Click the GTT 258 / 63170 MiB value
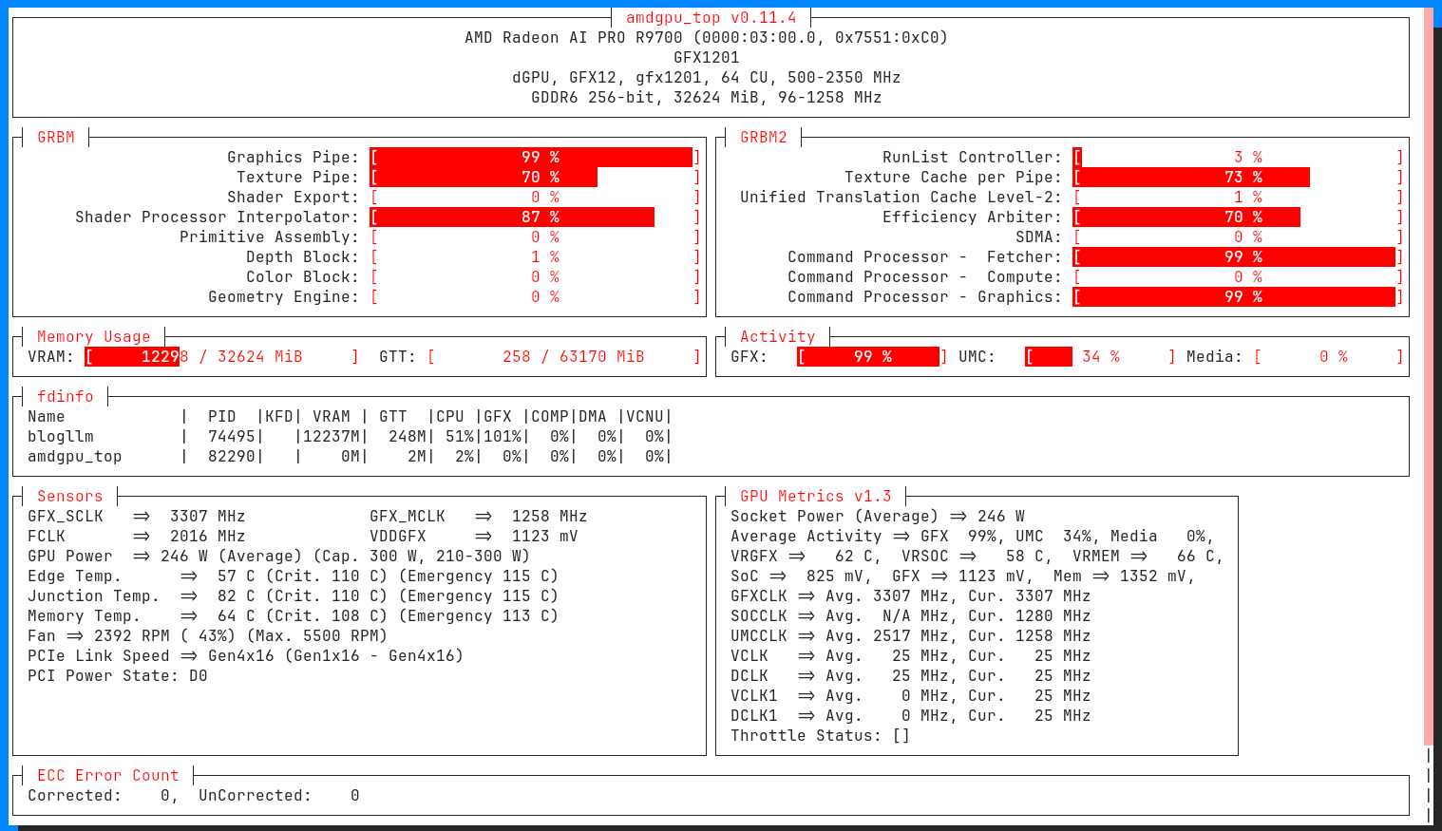1442x831 pixels. pyautogui.click(x=573, y=356)
